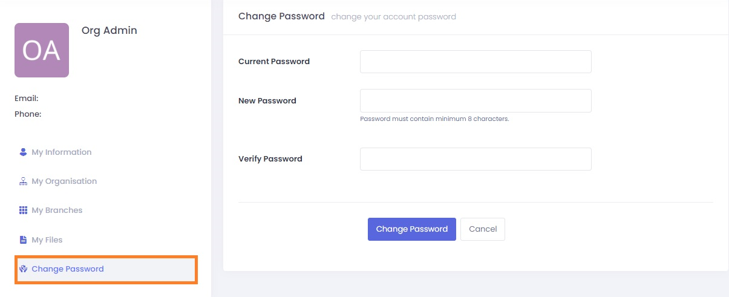Viewport: 729px width, 297px height.
Task: Select My Files text link in sidebar
Action: 47,240
